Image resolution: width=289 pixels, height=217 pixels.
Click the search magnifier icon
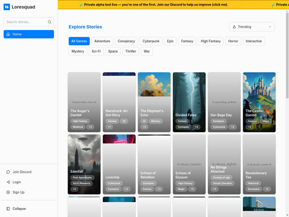[50, 22]
